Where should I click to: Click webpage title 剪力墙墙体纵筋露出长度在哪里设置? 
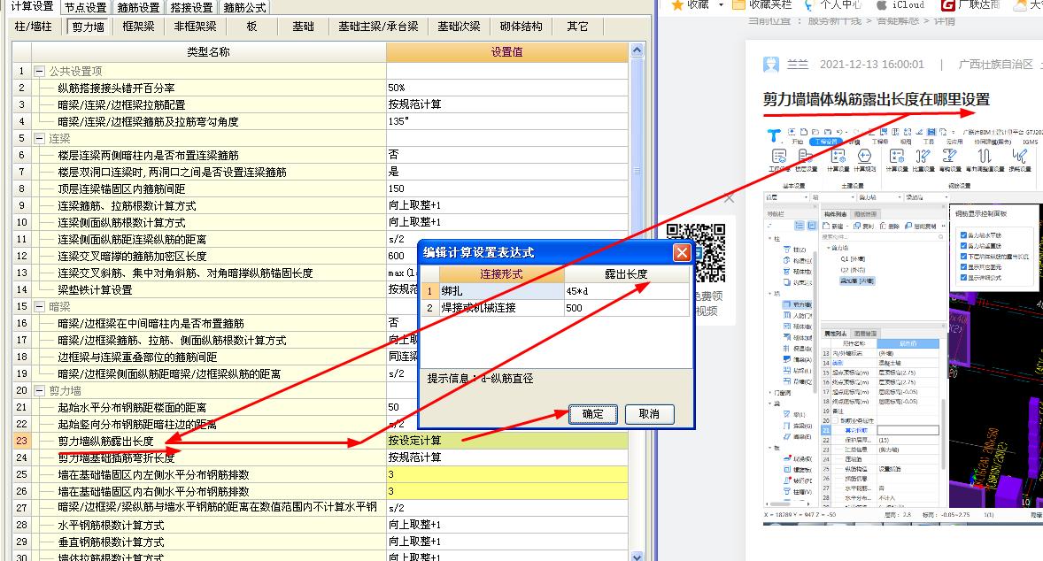pyautogui.click(x=876, y=100)
